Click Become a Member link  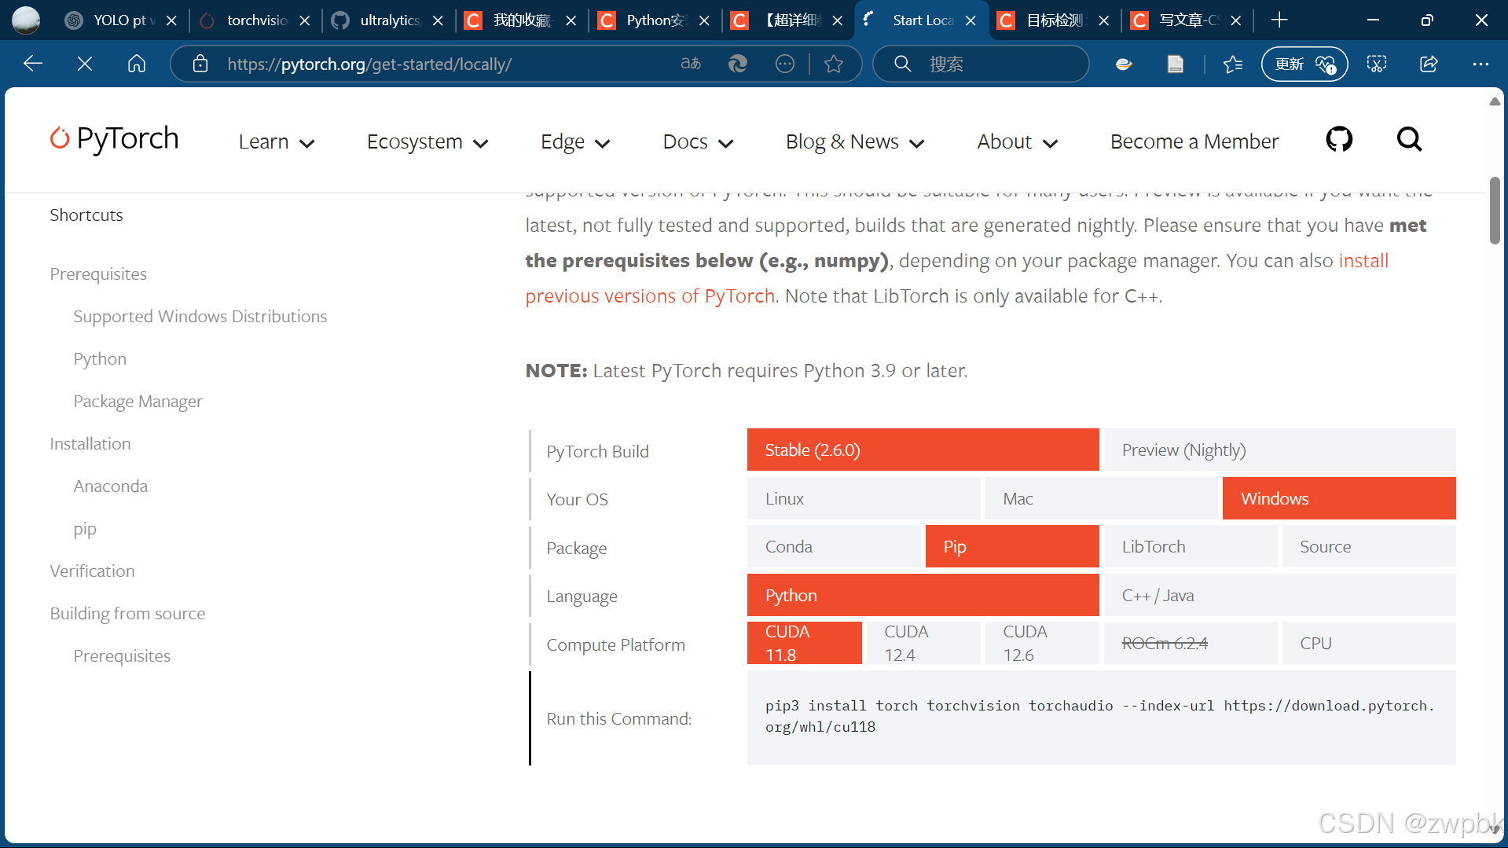(x=1194, y=141)
